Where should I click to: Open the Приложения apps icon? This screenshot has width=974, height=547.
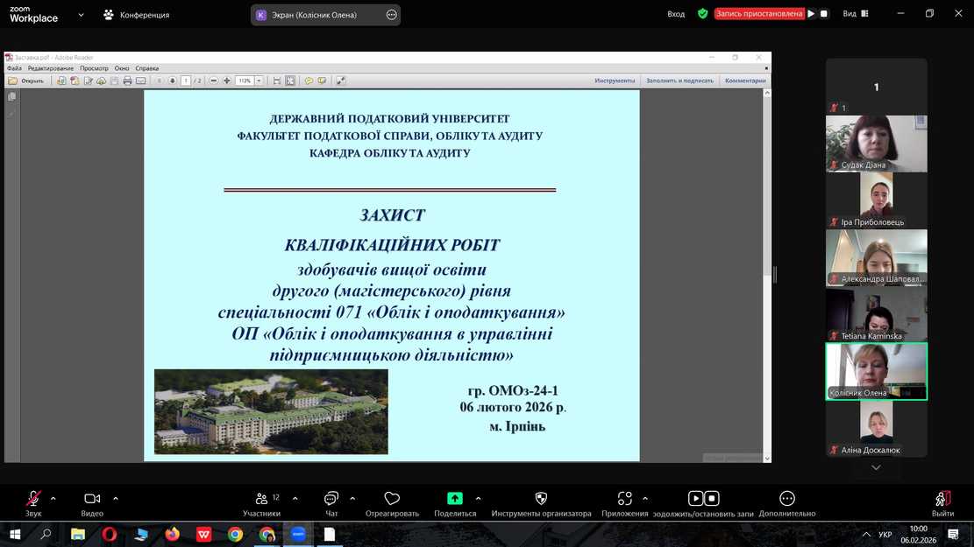click(624, 499)
